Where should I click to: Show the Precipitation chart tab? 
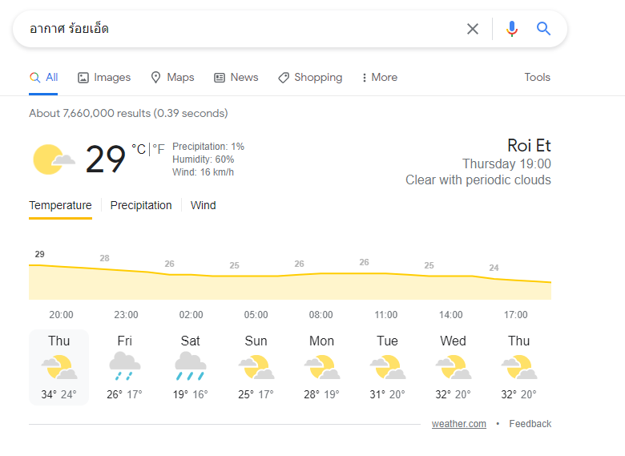click(x=141, y=205)
